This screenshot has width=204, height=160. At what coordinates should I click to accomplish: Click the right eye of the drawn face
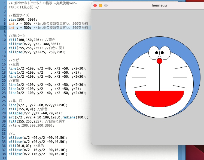pyautogui.click(x=165, y=53)
